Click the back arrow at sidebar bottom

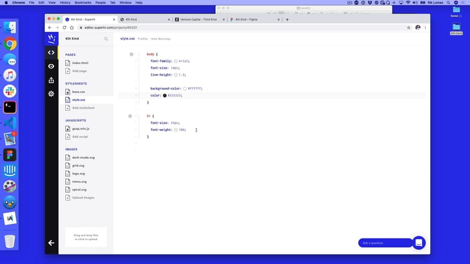coord(51,242)
